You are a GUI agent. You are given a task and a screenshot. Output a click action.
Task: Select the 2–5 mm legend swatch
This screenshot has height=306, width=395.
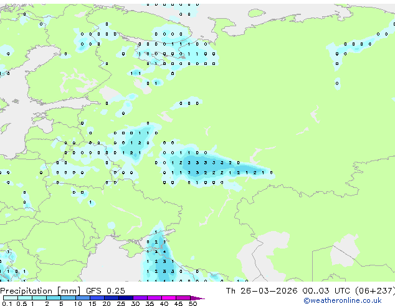54,298
